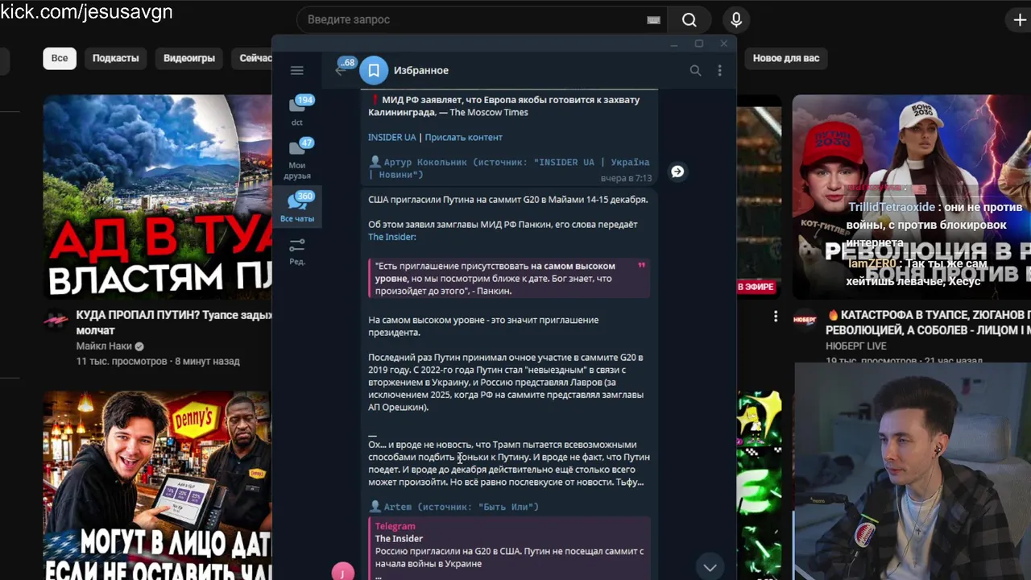This screenshot has width=1031, height=580.
Task: Open the Избранное bookmark avatar
Action: tap(374, 71)
